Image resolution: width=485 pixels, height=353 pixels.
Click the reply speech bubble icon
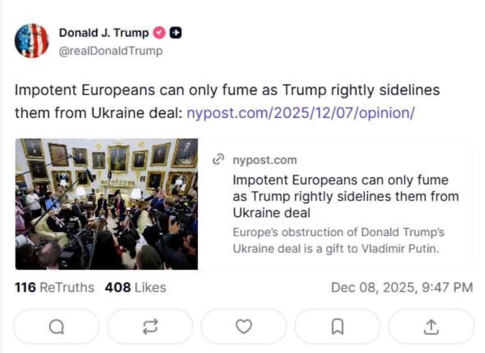pyautogui.click(x=56, y=326)
